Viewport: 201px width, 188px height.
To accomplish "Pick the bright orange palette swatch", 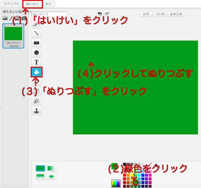I will pos(128,175).
